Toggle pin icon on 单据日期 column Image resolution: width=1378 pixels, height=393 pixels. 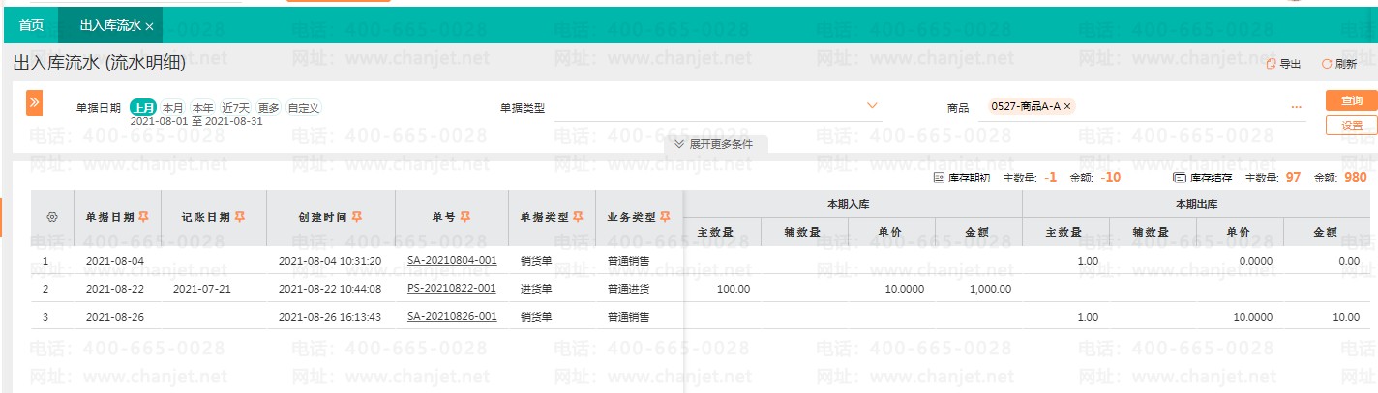tap(143, 216)
